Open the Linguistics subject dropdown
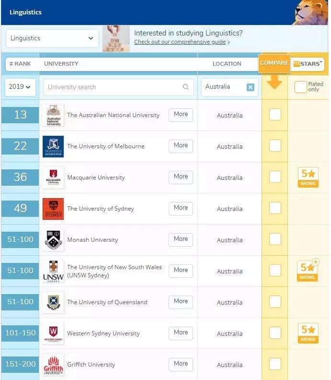The image size is (331, 380). (52, 38)
